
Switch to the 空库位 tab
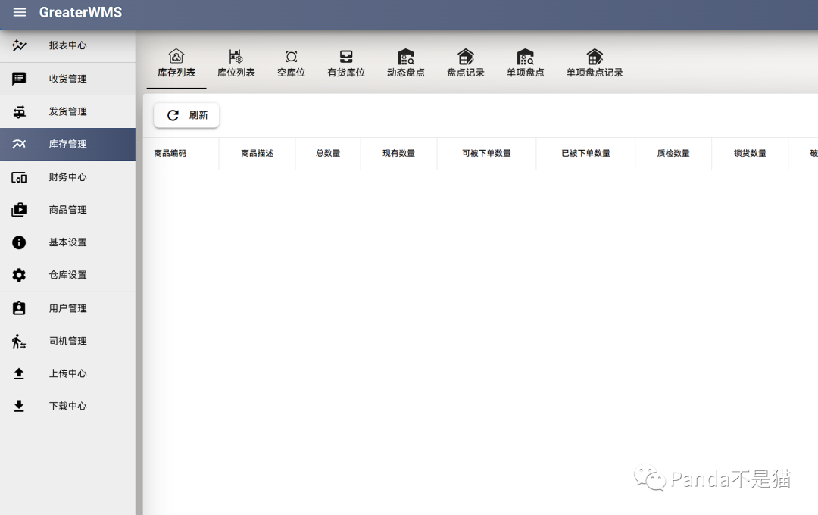coord(291,63)
